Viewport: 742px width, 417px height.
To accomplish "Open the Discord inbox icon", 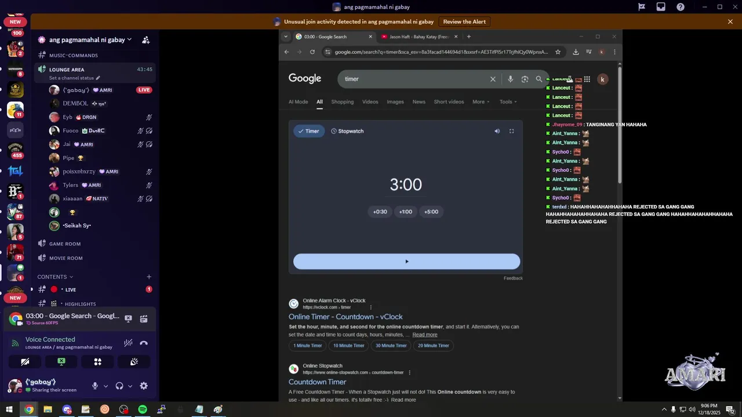I will (661, 7).
